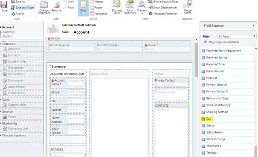Select the Connections navigation item
258x157 pixels.
[x=14, y=74]
